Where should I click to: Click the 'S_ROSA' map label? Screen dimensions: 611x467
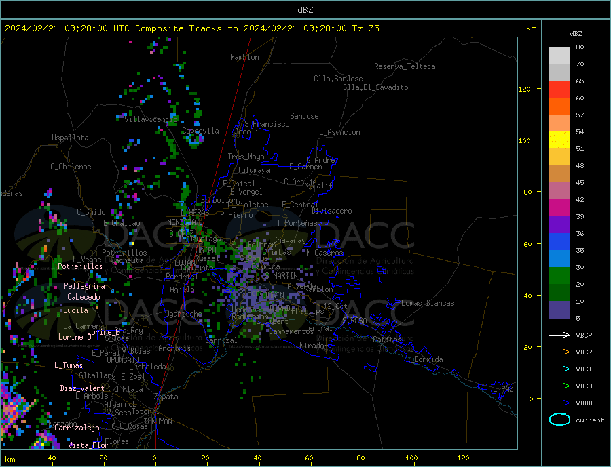(x=354, y=321)
